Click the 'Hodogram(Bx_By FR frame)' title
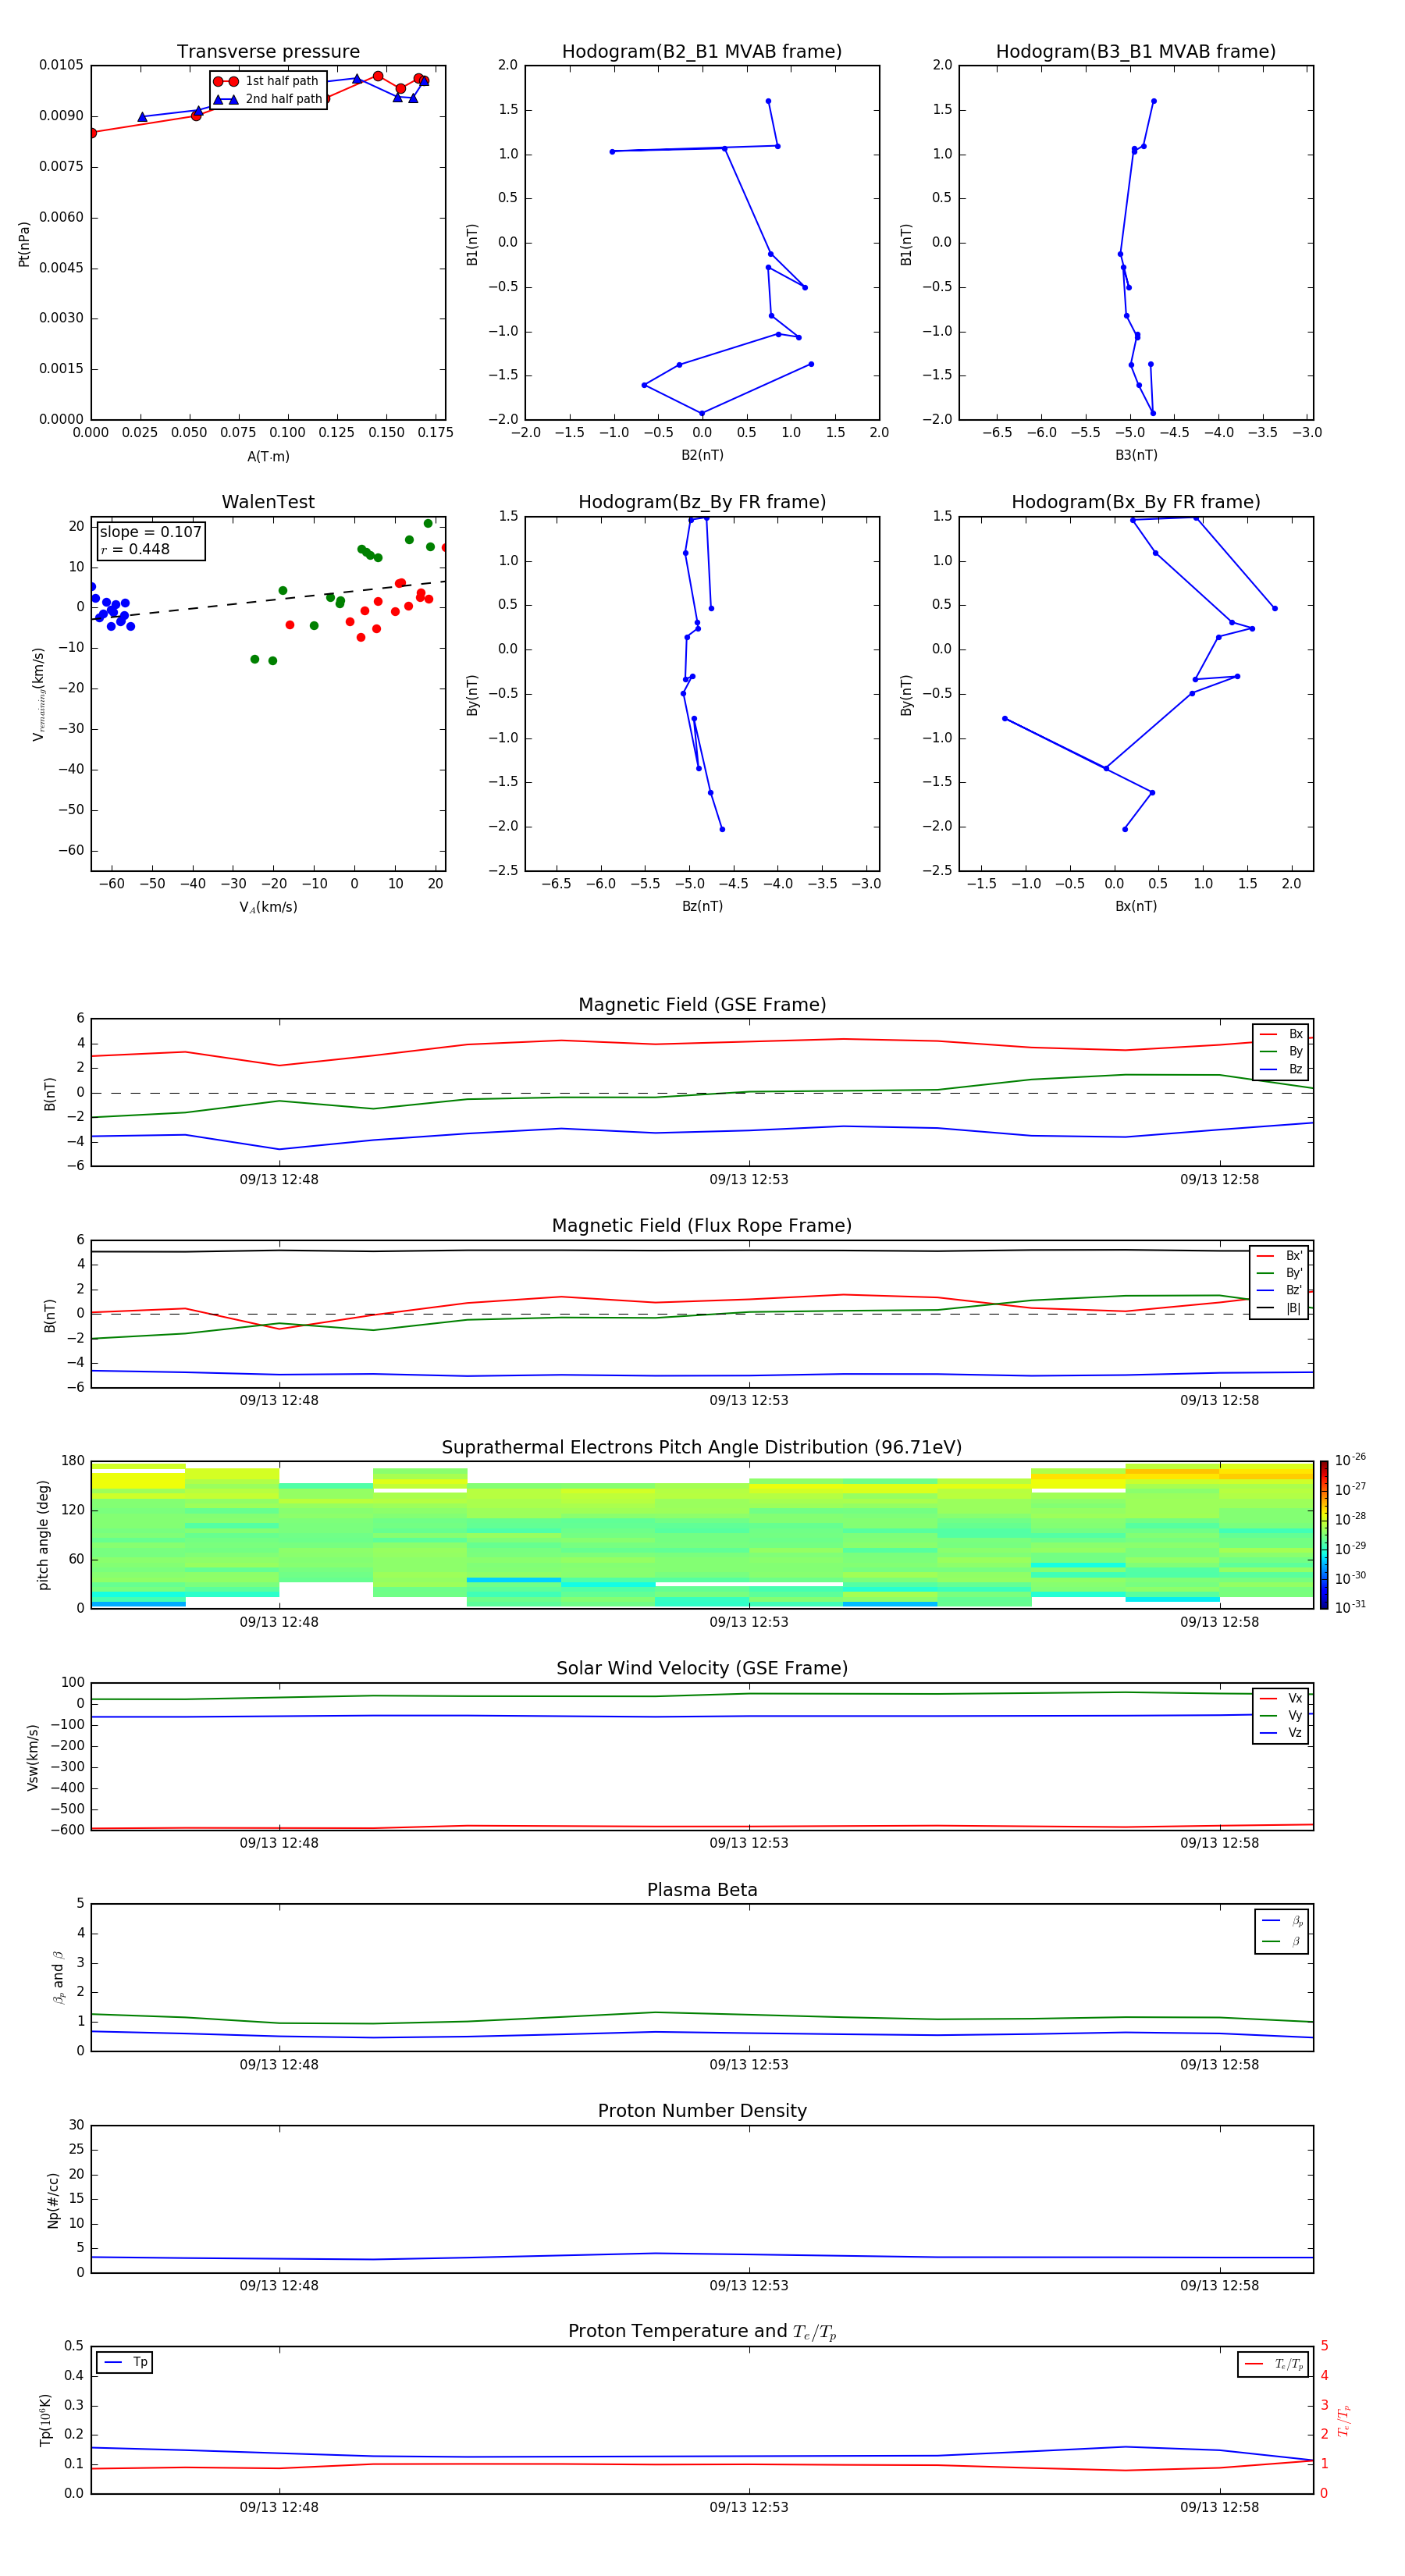Viewport: 1405px width, 2576px height. [1135, 502]
